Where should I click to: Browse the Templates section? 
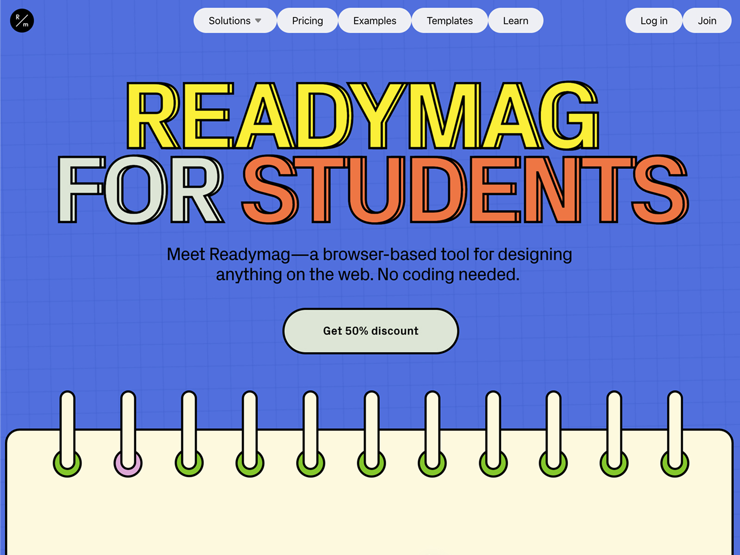coord(450,21)
